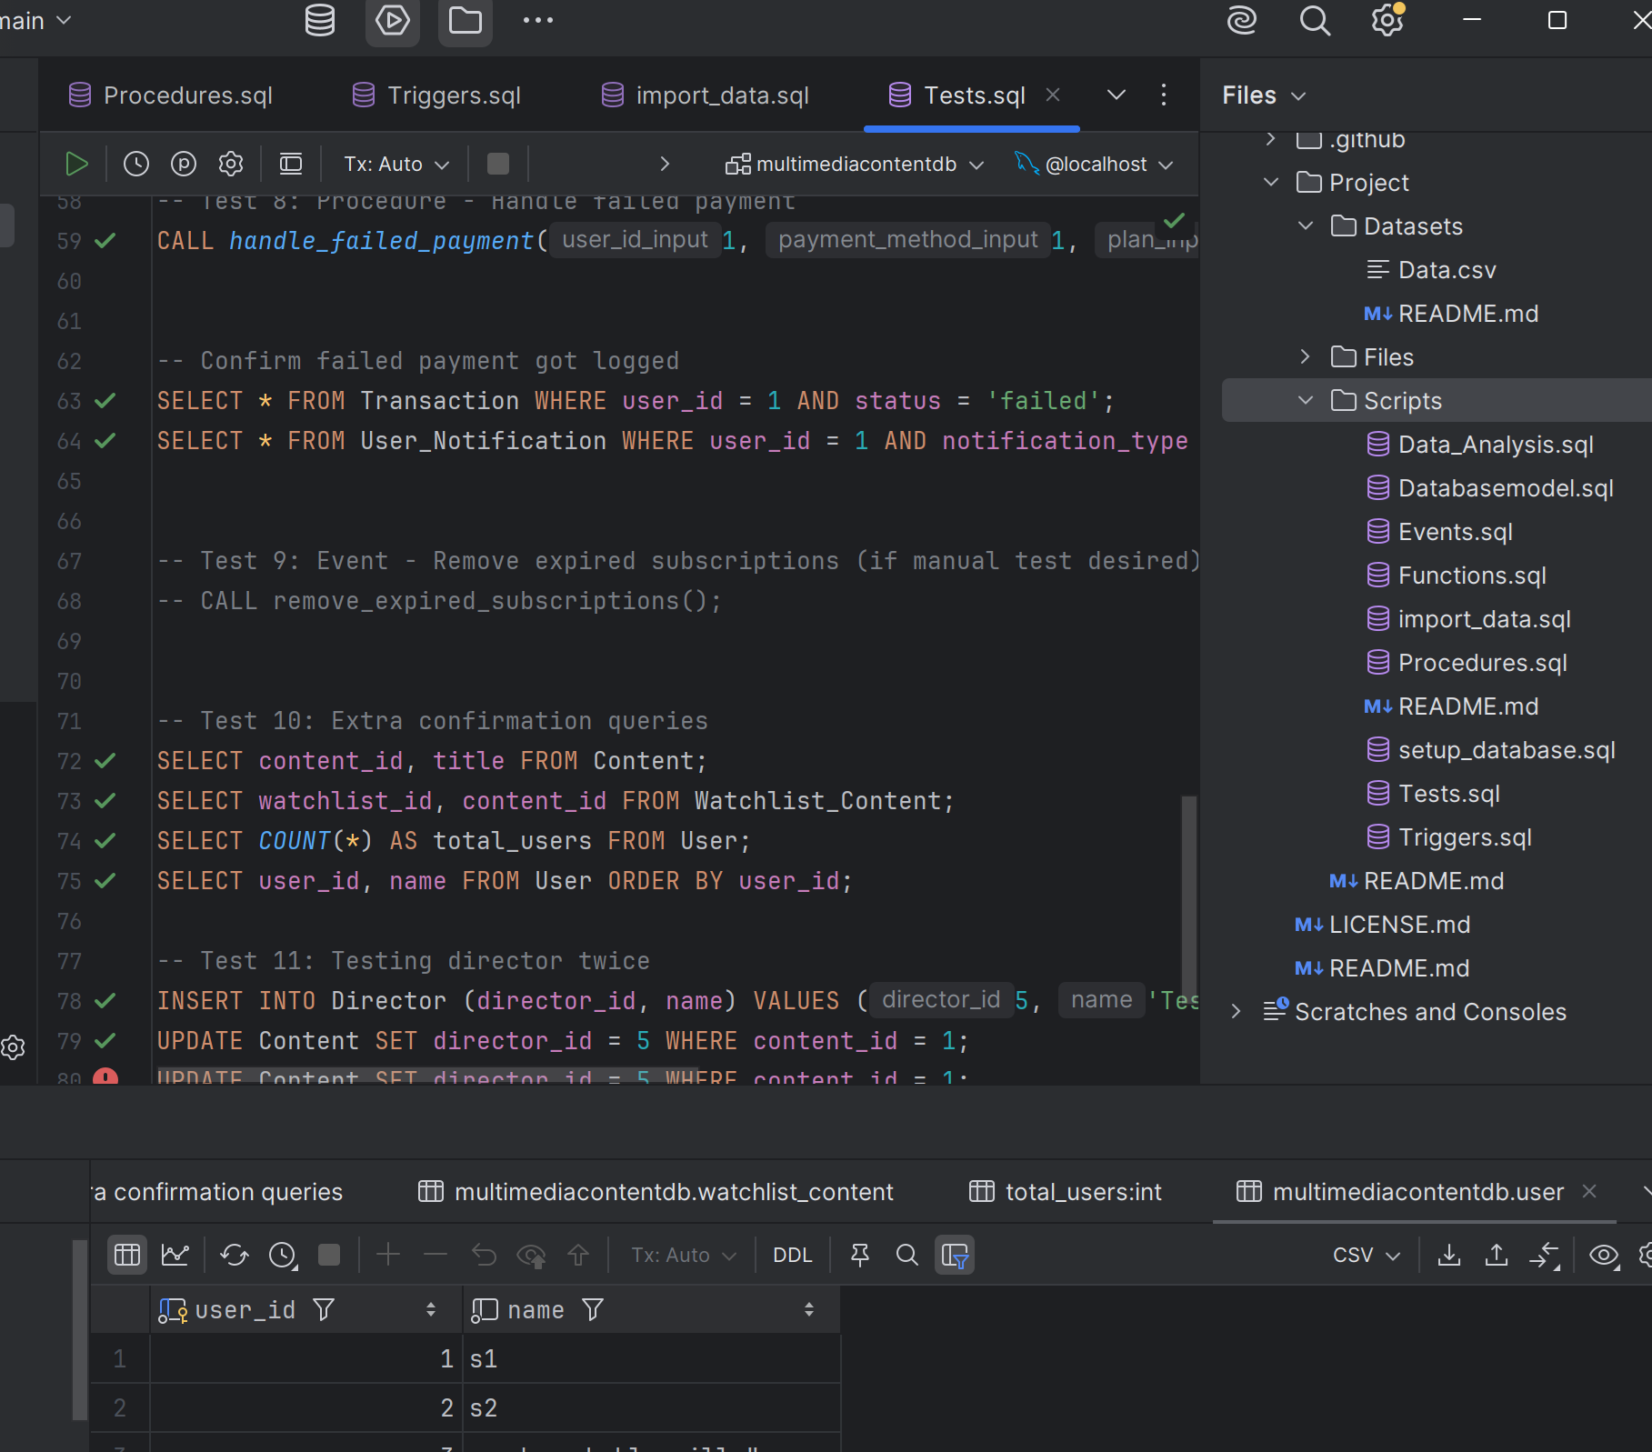Open @localhost data source dropdown

1096,164
